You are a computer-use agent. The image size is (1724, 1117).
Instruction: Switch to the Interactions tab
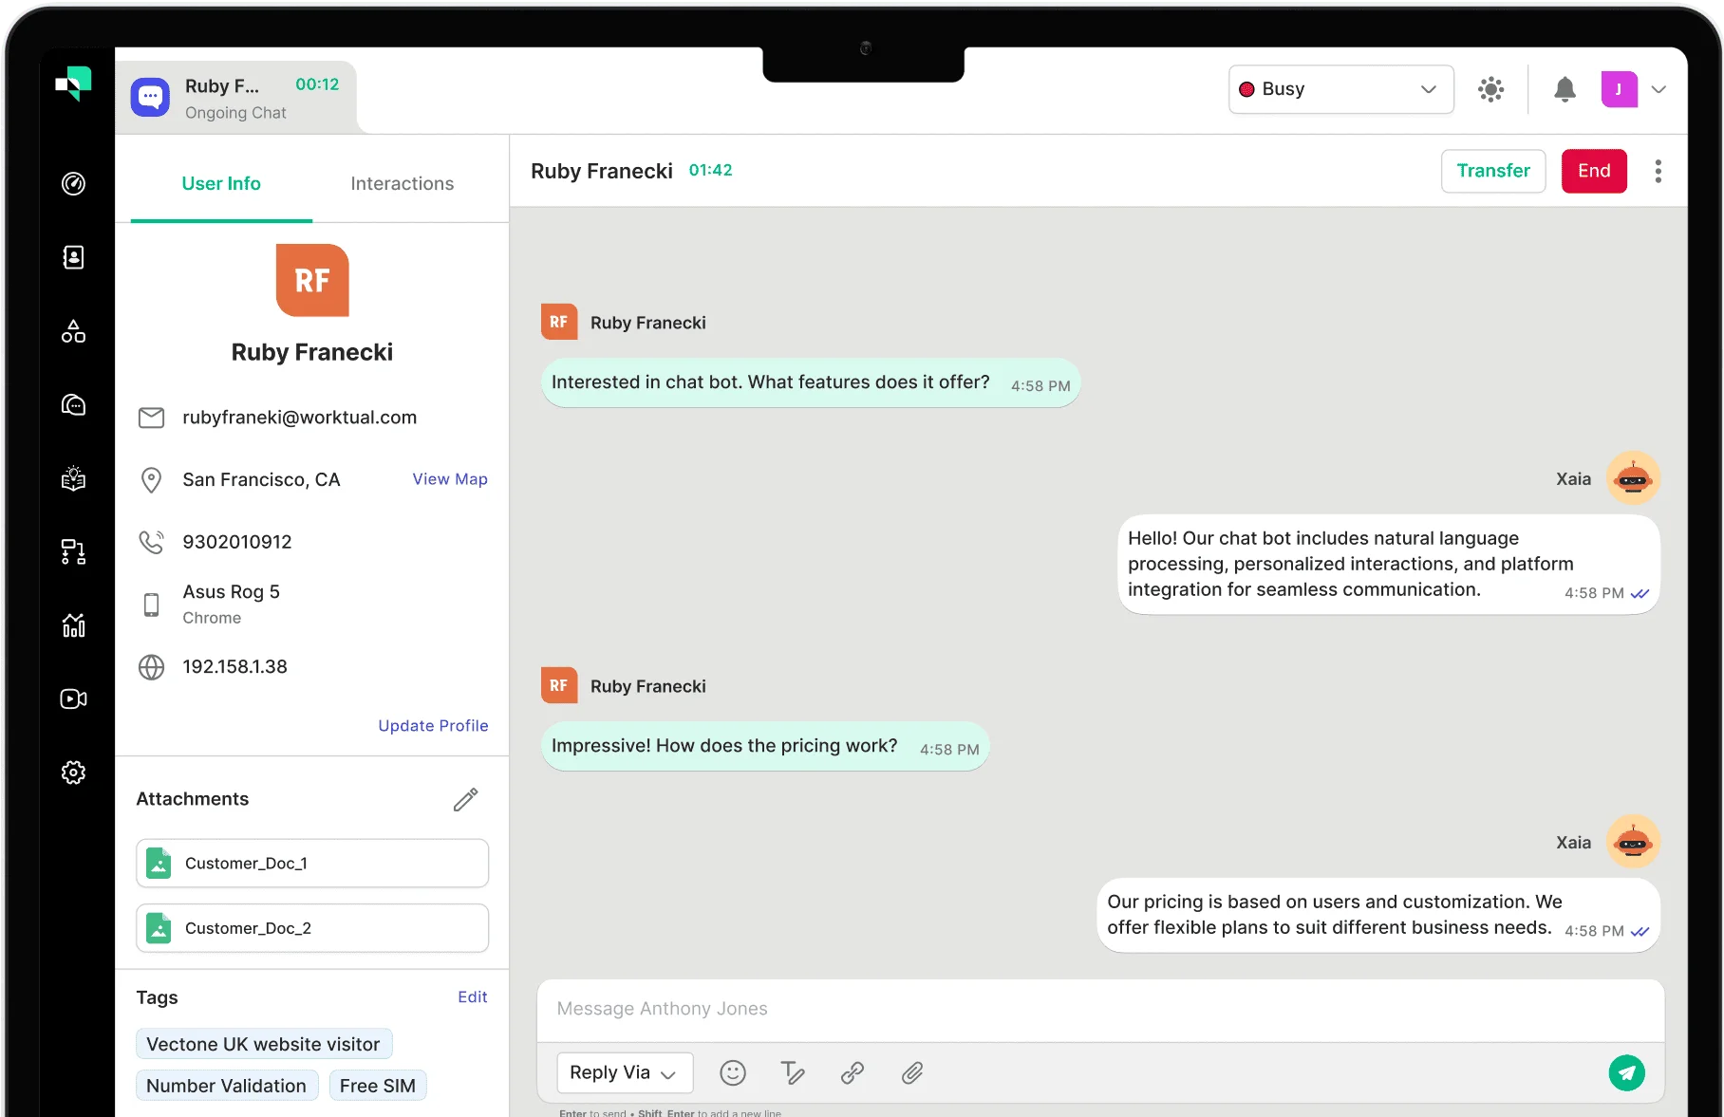pyautogui.click(x=403, y=183)
